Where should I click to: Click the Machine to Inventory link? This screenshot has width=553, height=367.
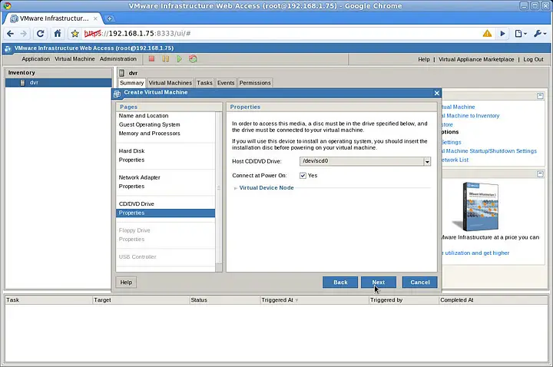471,116
